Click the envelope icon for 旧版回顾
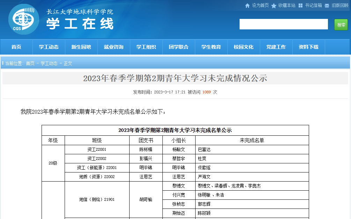The image size is (351, 219). click(x=326, y=6)
